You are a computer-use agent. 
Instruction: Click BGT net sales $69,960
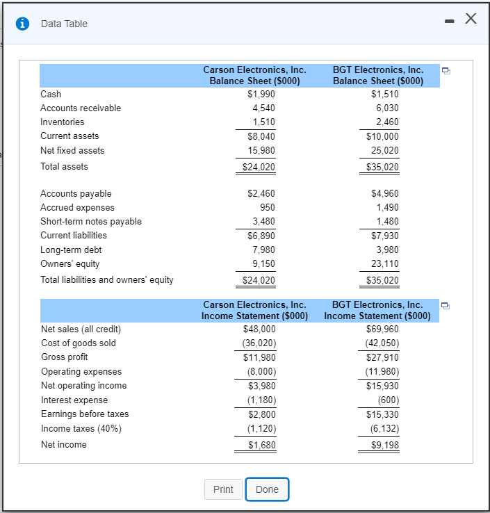(x=382, y=329)
